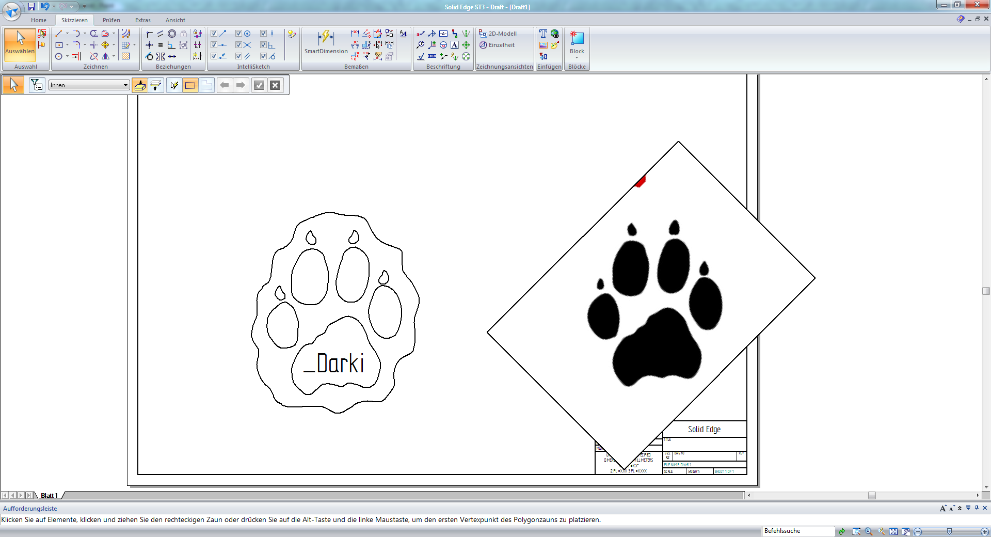Click the Fit view icon in status bar

pos(893,531)
